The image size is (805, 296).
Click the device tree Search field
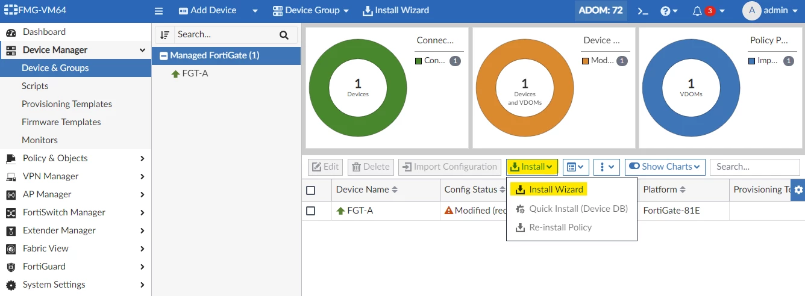pyautogui.click(x=224, y=35)
